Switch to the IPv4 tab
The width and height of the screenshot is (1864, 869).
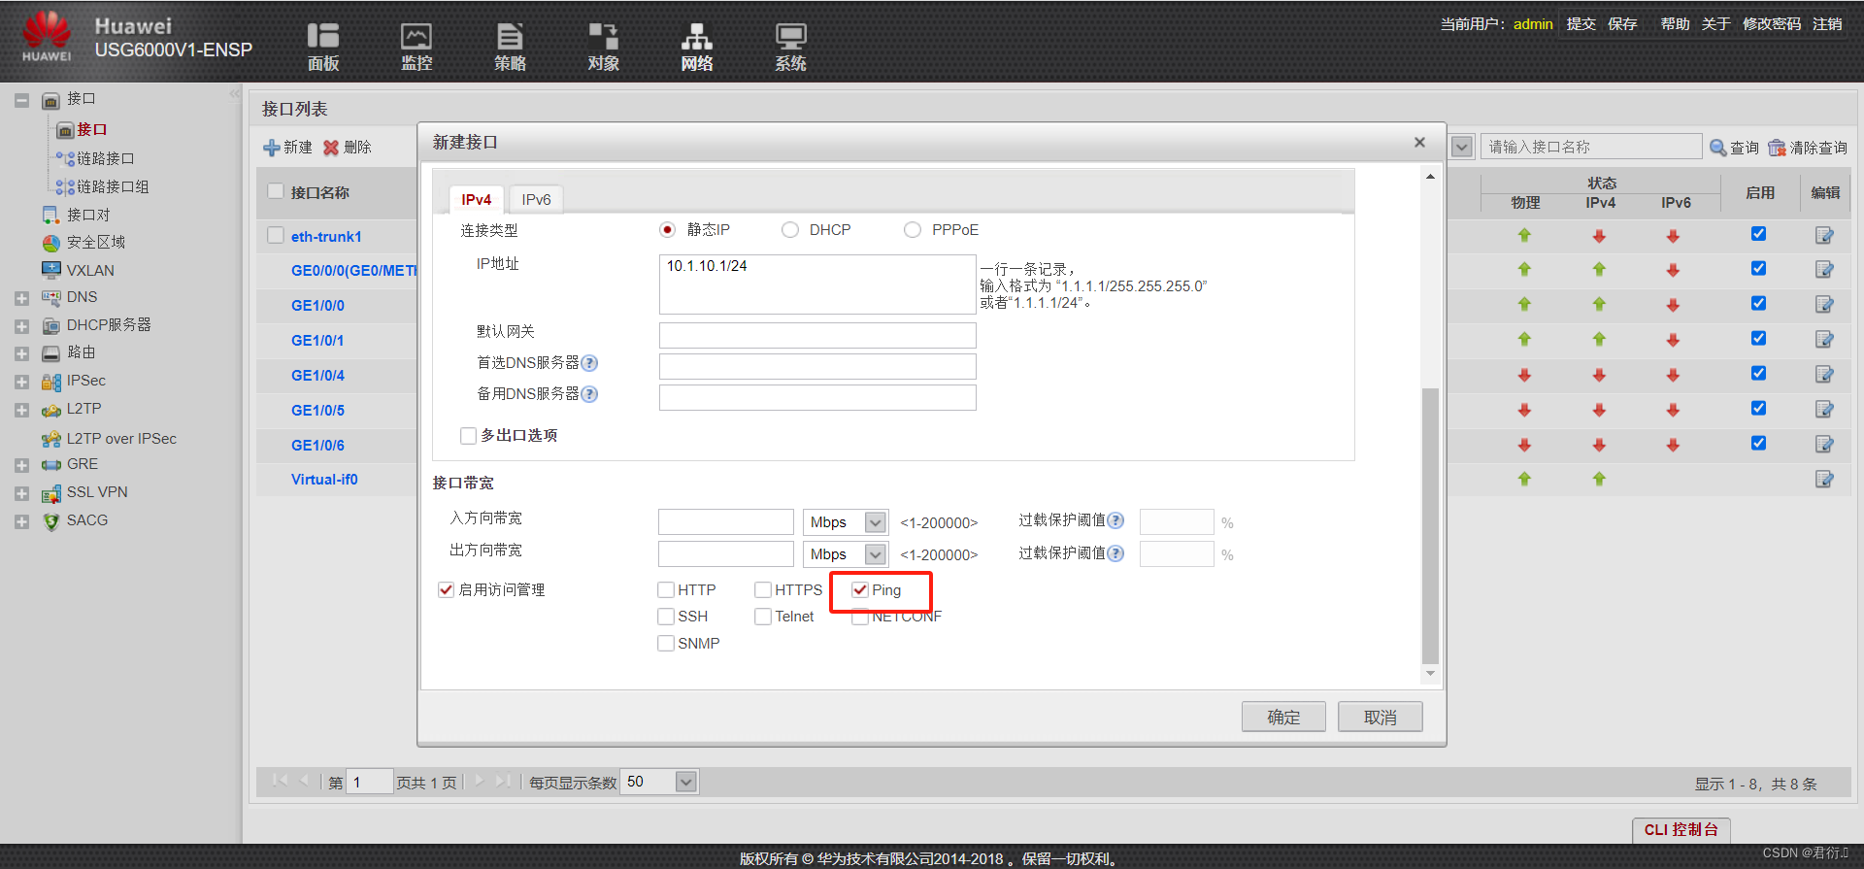(477, 199)
